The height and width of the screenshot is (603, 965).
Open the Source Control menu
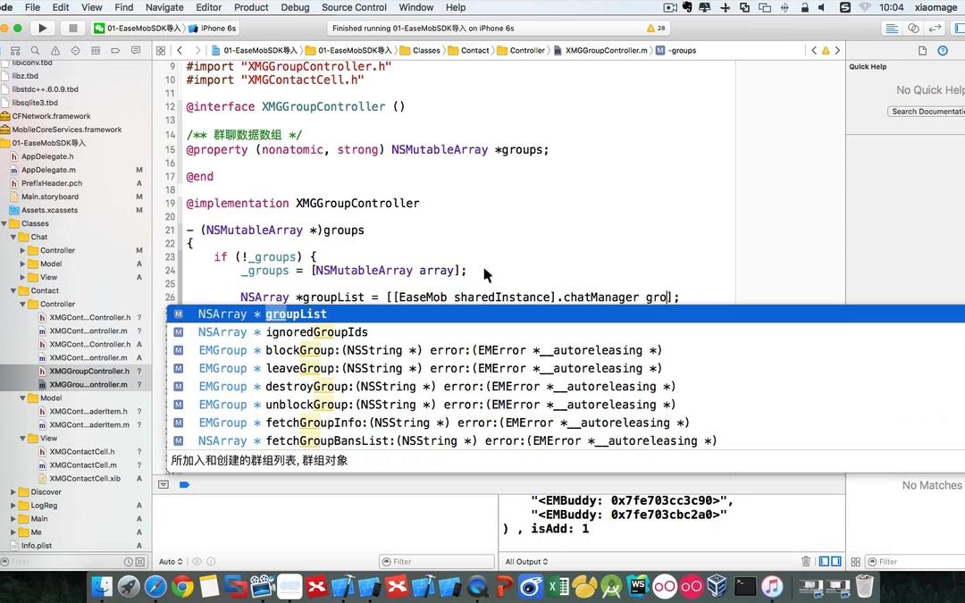(353, 7)
